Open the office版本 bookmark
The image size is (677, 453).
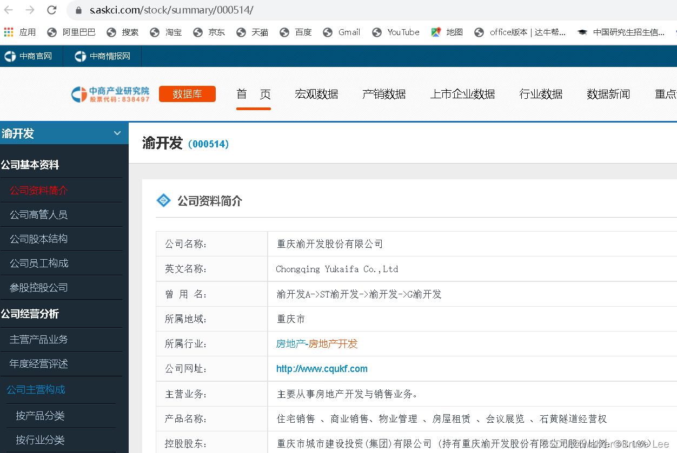[520, 32]
